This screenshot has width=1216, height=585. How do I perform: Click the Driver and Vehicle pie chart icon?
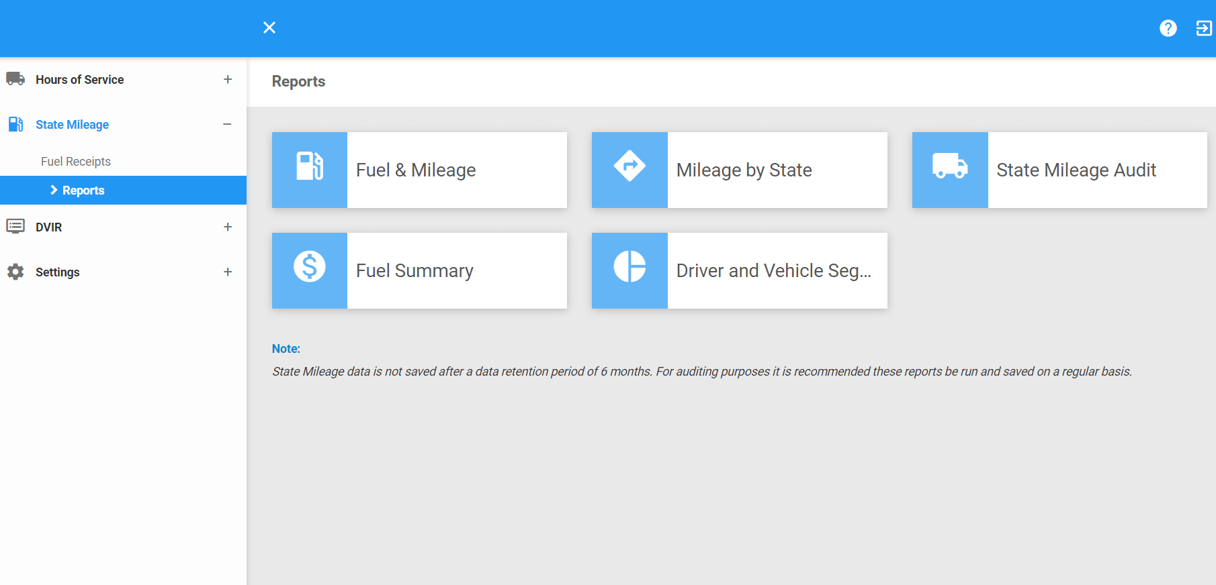(629, 266)
